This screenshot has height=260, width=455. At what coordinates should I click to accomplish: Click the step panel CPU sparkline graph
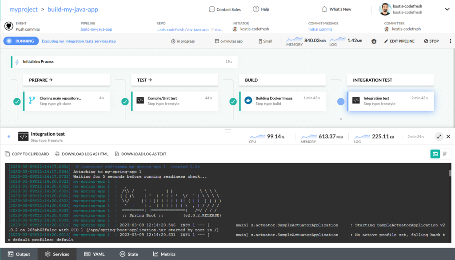[x=257, y=136]
